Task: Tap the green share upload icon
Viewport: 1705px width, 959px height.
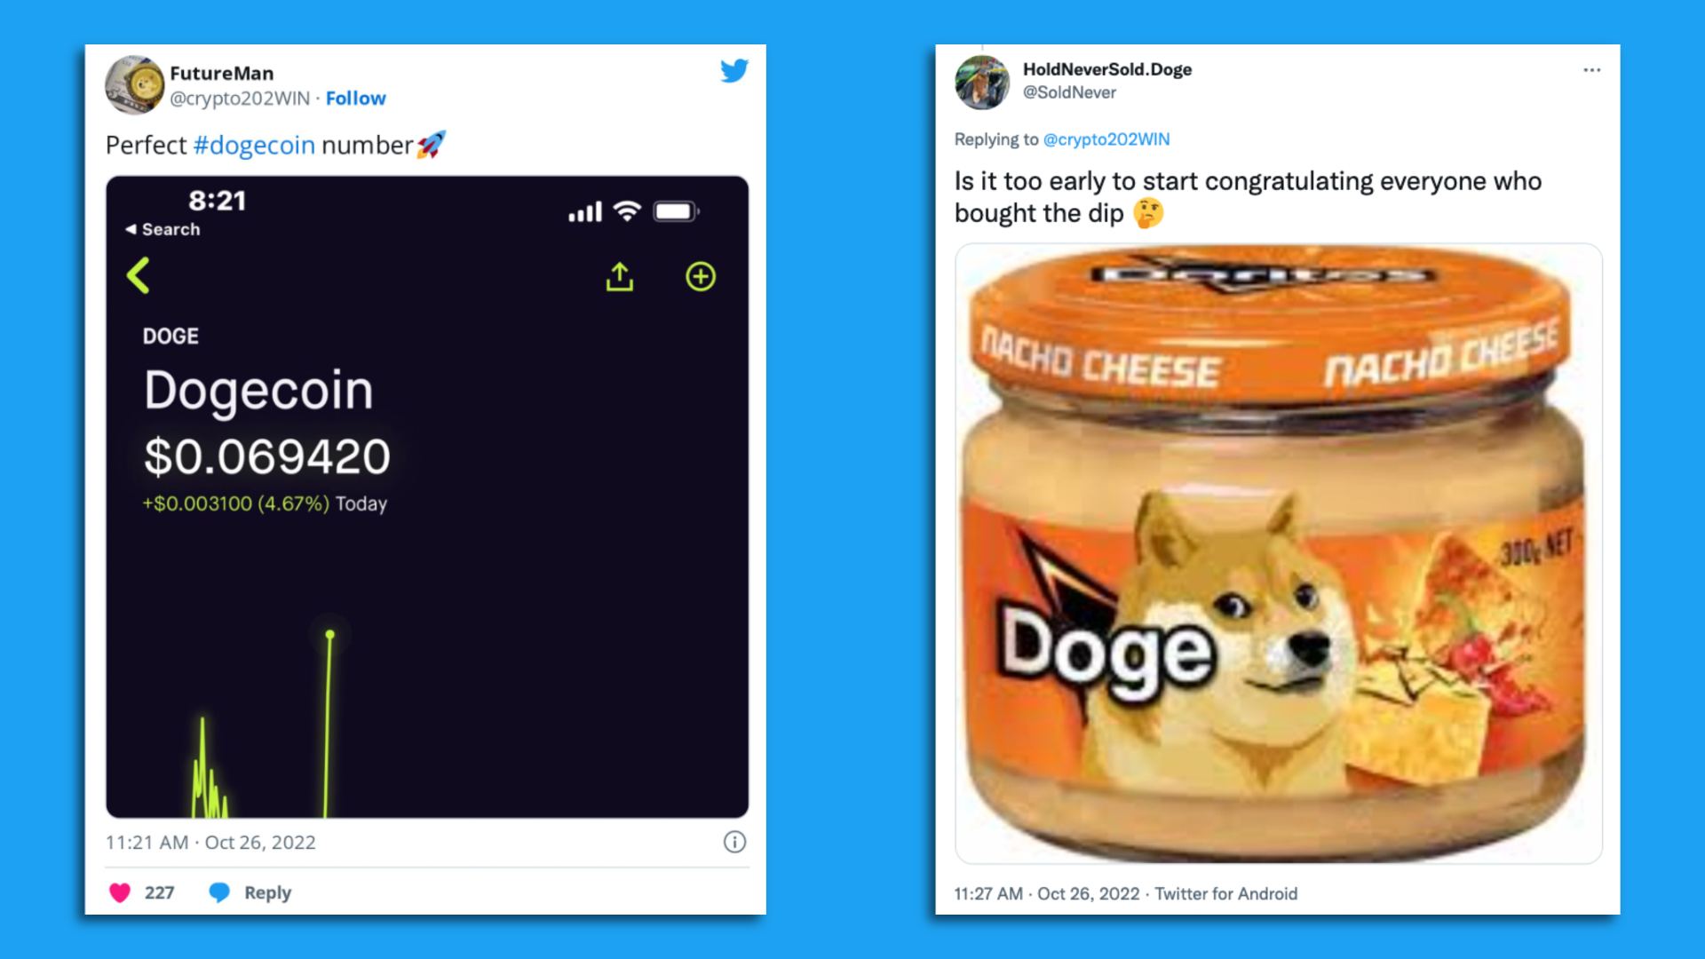Action: pyautogui.click(x=620, y=276)
